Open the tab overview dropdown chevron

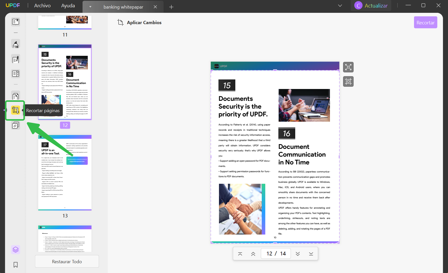340,6
